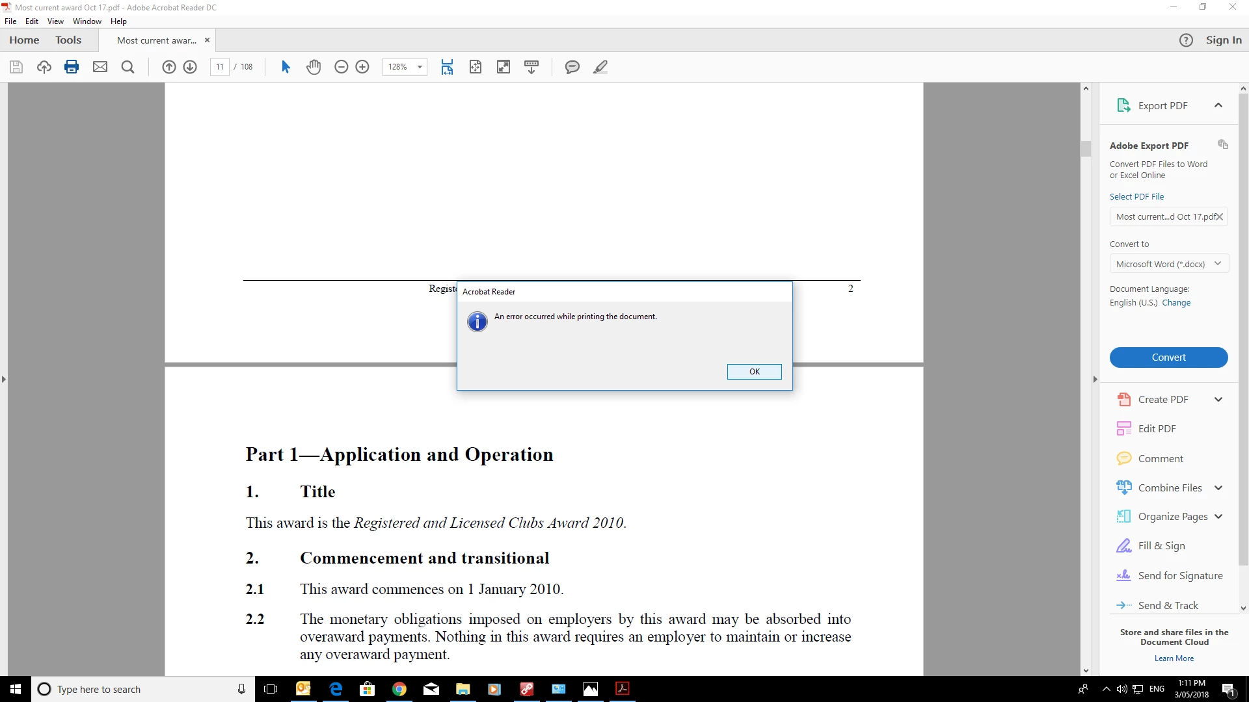Click the page number input field

click(x=220, y=67)
